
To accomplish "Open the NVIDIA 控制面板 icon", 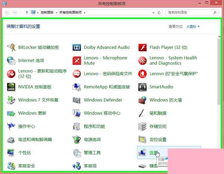I will [11, 87].
